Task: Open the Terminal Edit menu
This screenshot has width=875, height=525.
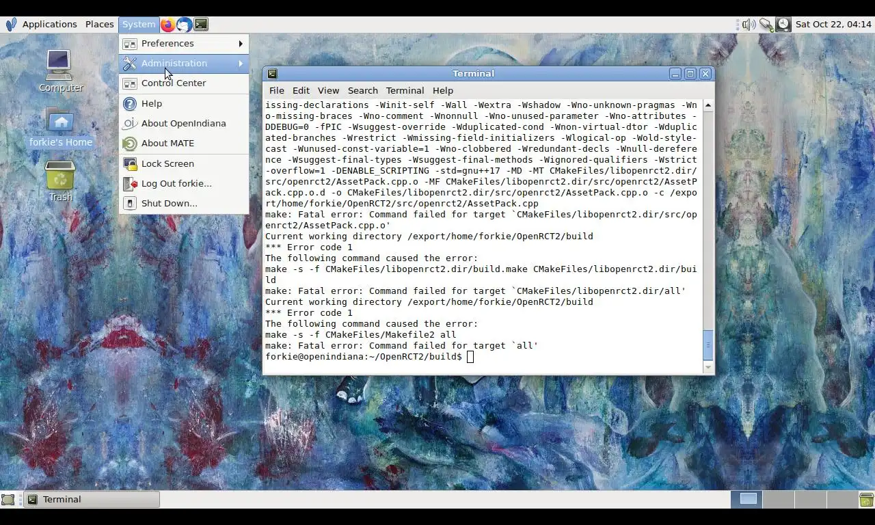Action: [301, 90]
